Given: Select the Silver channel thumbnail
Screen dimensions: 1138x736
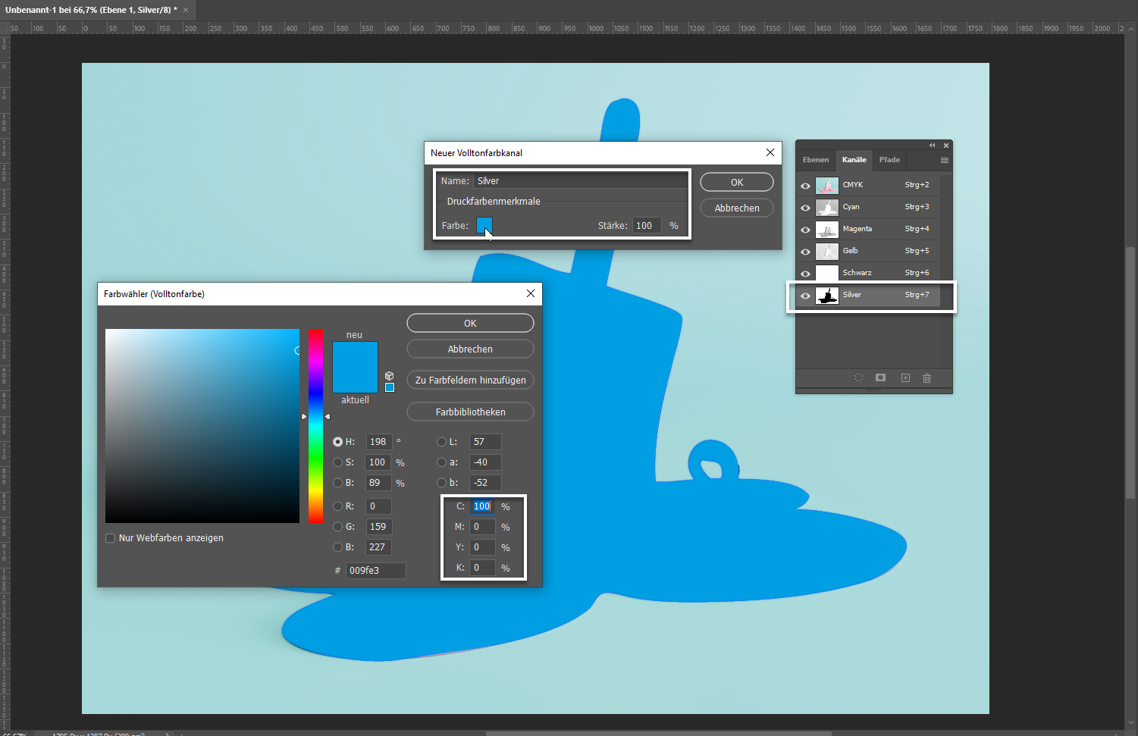Looking at the screenshot, I should 827,295.
